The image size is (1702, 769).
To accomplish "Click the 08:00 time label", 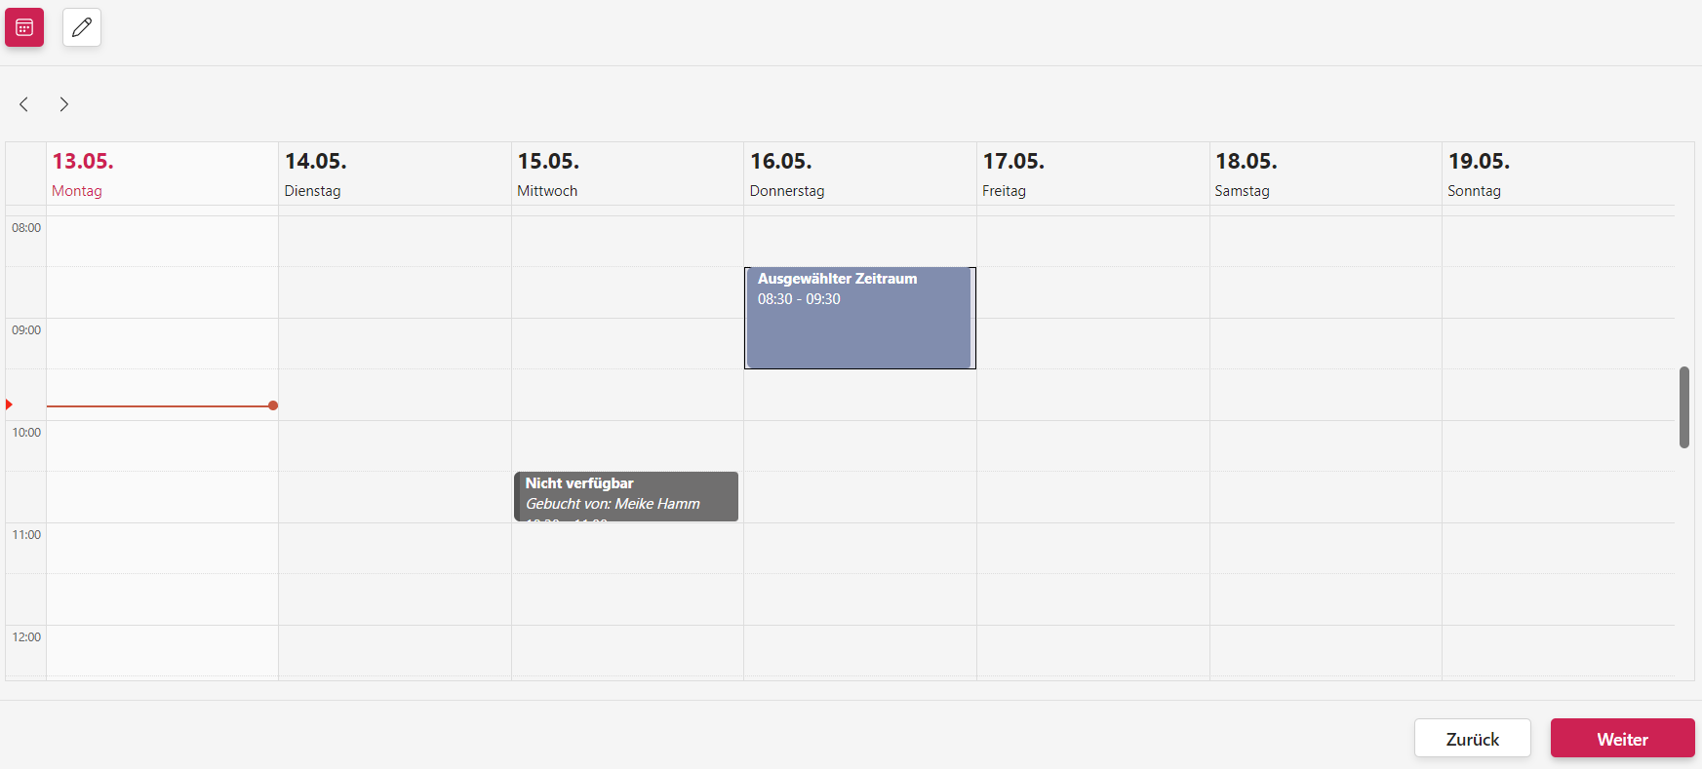I will 26,228.
